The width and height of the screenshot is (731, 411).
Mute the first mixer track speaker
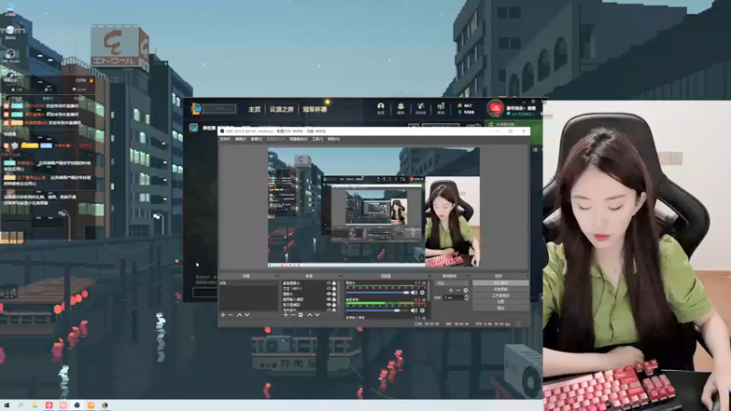click(414, 292)
